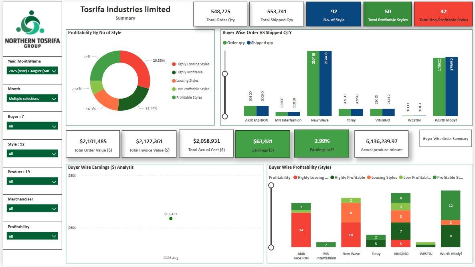
Task: Click the Shipped qty legend marker
Action: (249, 43)
